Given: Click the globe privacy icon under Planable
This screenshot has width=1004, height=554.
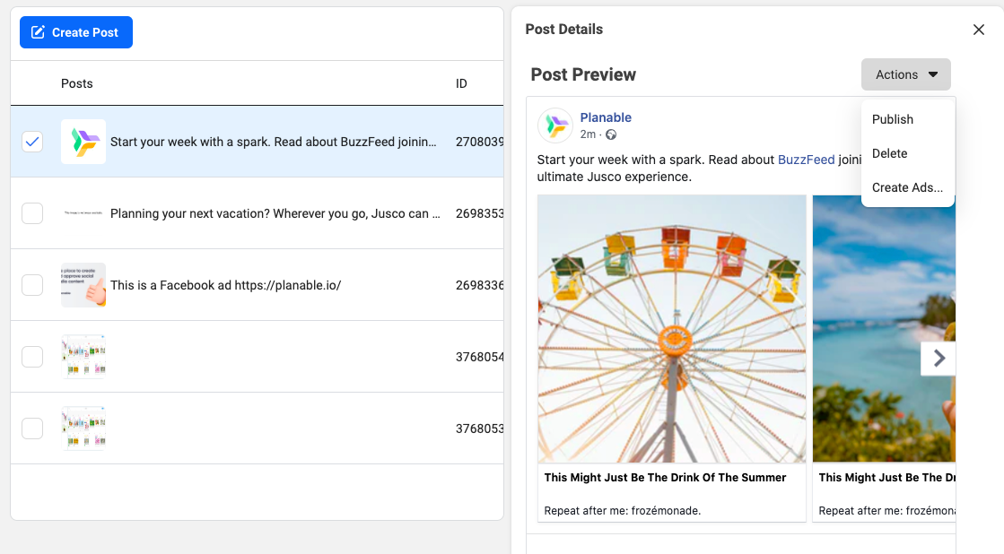Looking at the screenshot, I should [611, 134].
